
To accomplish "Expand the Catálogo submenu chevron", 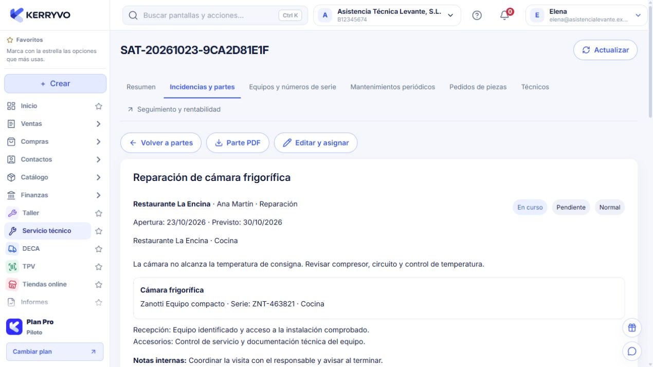I will pyautogui.click(x=99, y=177).
